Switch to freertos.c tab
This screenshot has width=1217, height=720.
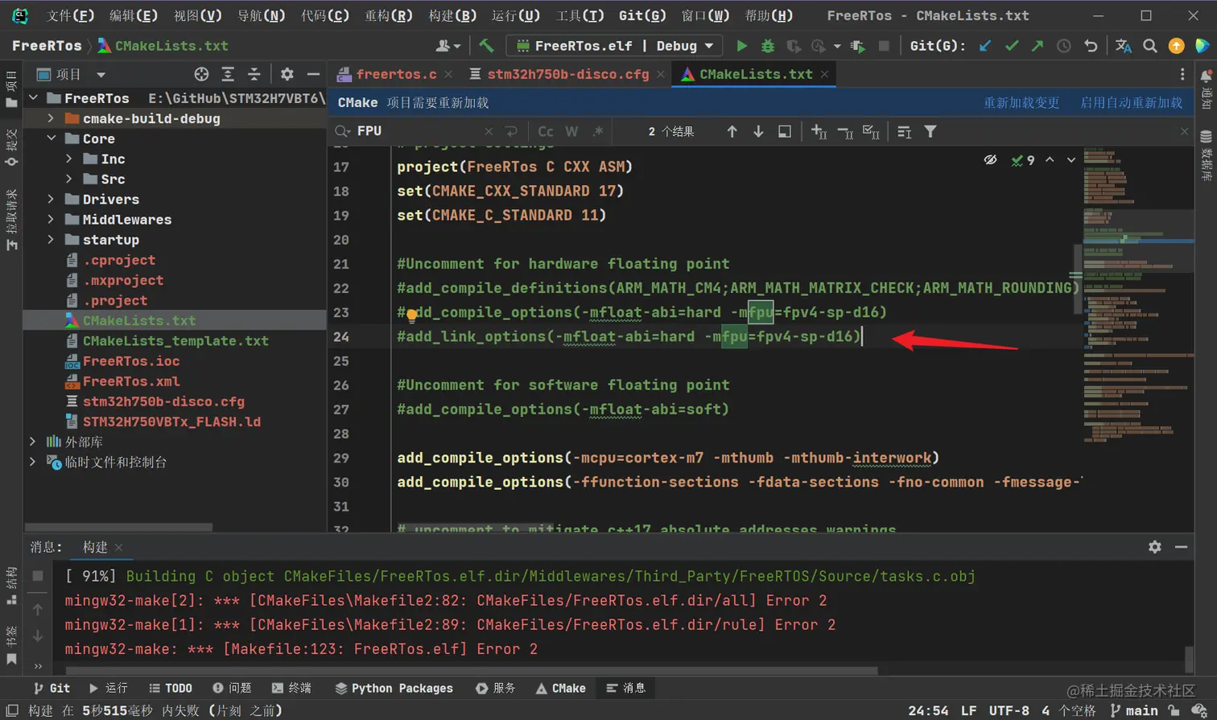(396, 74)
